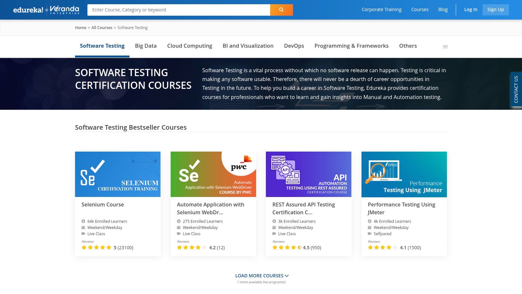This screenshot has width=522, height=294.
Task: Open the Cloud Computing tab
Action: (190, 46)
